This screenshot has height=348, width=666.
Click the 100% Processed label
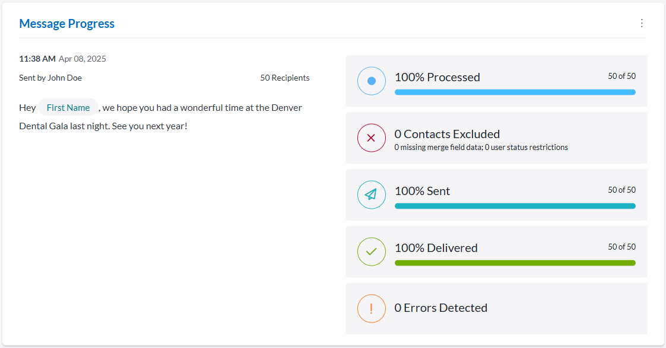tap(437, 78)
